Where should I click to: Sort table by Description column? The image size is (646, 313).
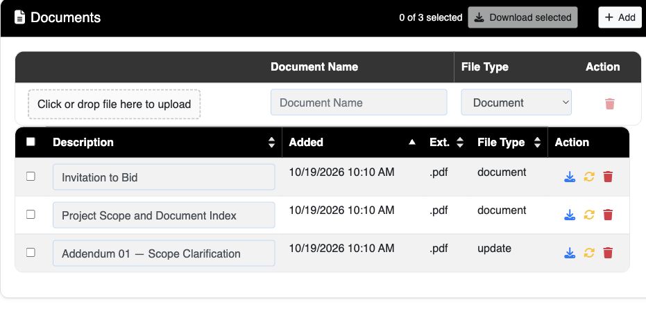pos(271,143)
